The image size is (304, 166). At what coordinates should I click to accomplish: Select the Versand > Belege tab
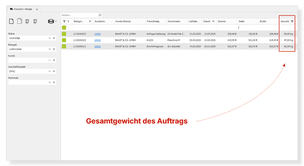point(21,9)
